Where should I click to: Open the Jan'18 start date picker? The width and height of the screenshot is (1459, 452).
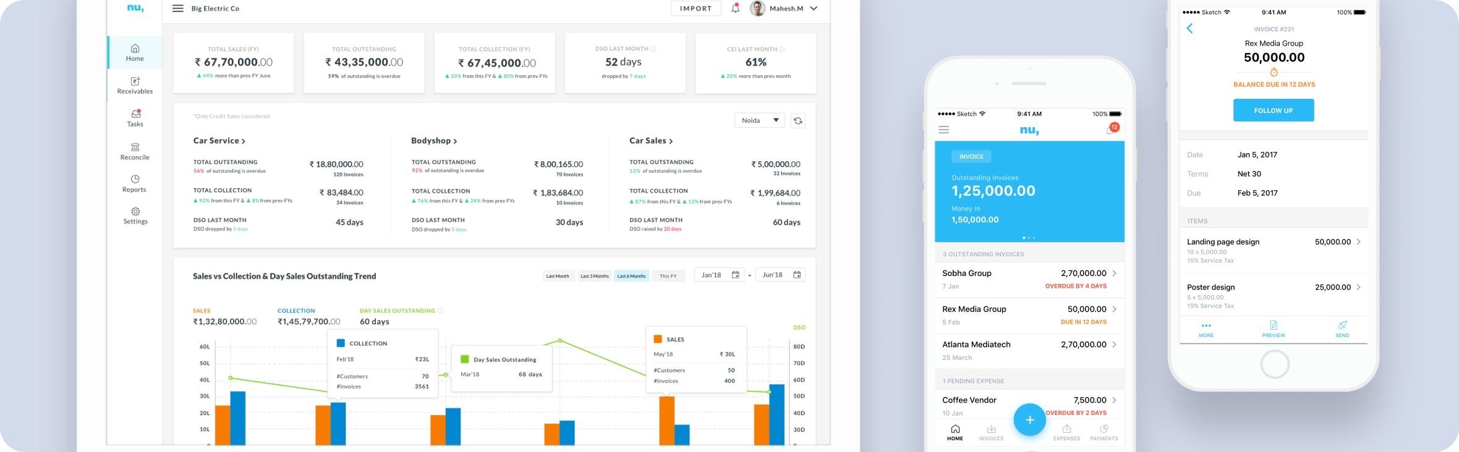pyautogui.click(x=720, y=275)
